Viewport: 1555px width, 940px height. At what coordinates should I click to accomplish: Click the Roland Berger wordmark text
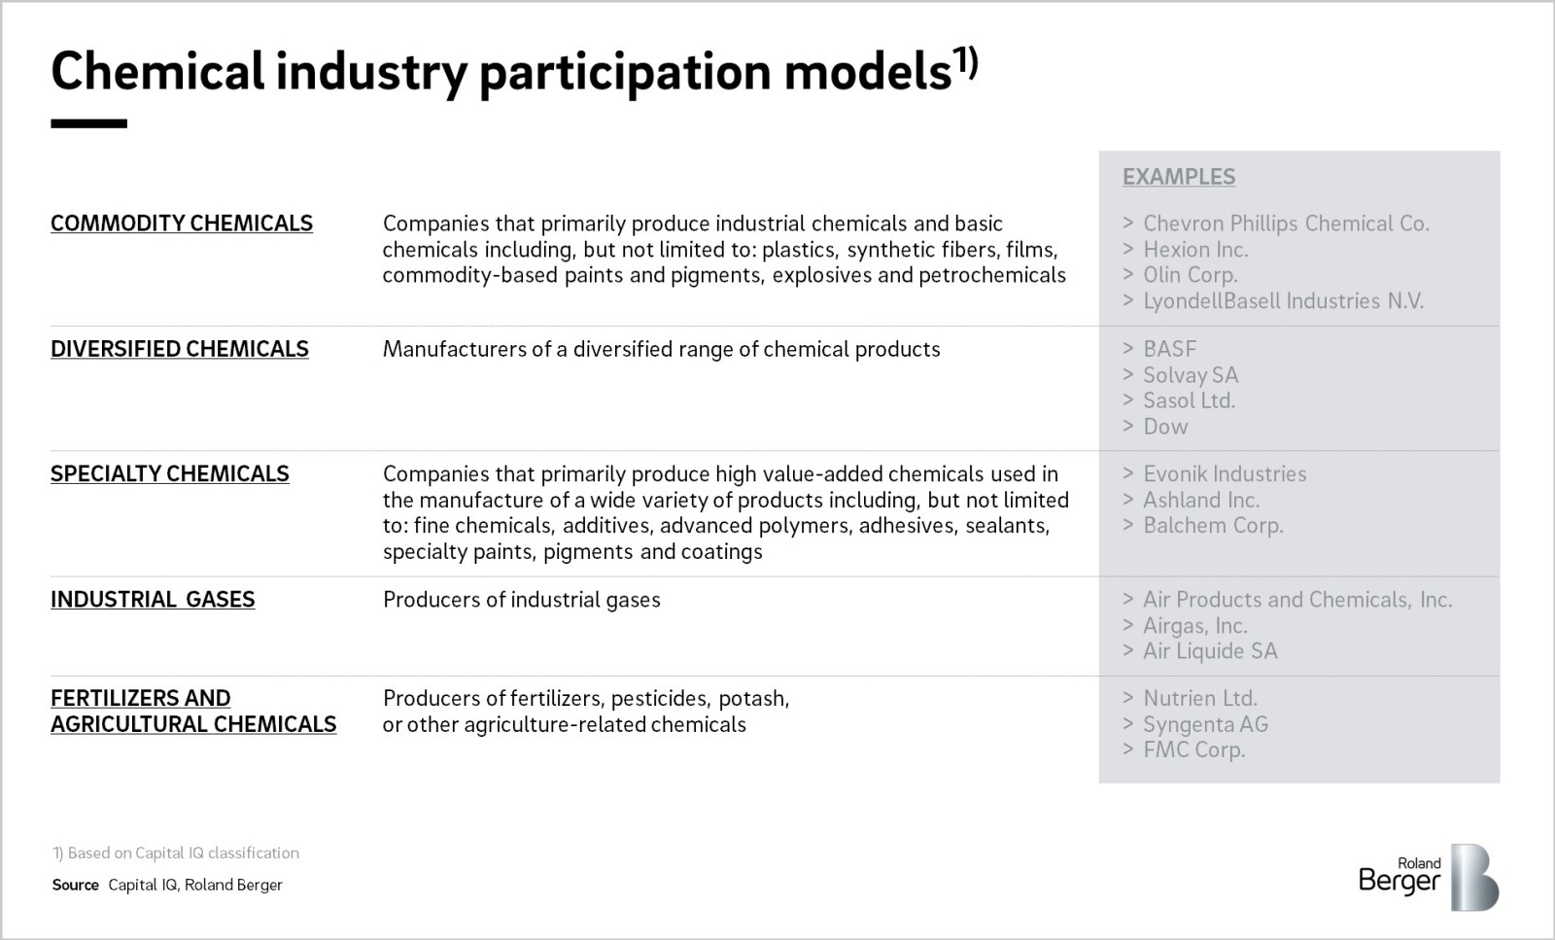pyautogui.click(x=1400, y=876)
